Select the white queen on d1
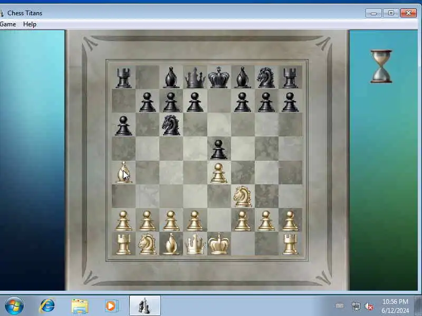 (x=195, y=244)
